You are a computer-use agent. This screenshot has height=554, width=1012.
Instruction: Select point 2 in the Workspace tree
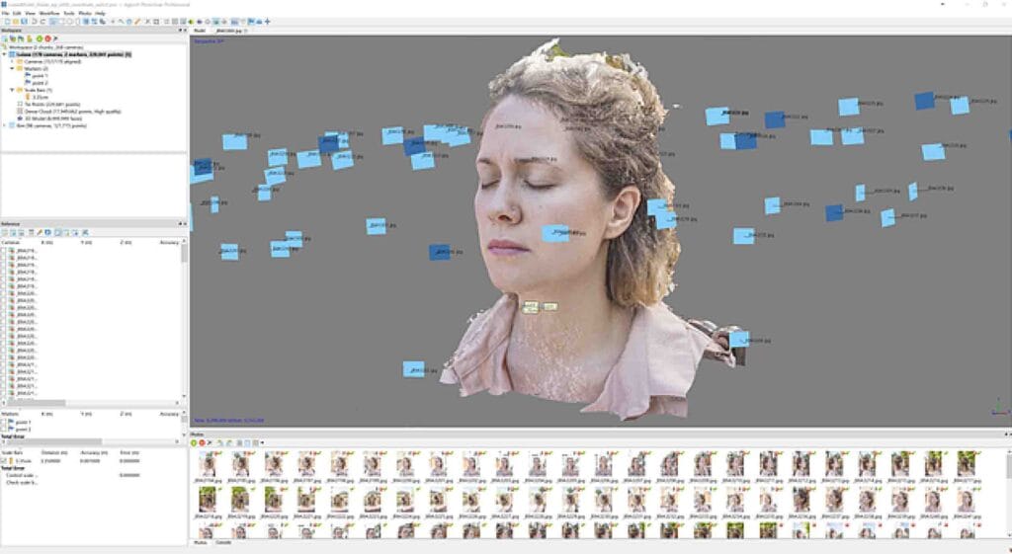click(40, 83)
